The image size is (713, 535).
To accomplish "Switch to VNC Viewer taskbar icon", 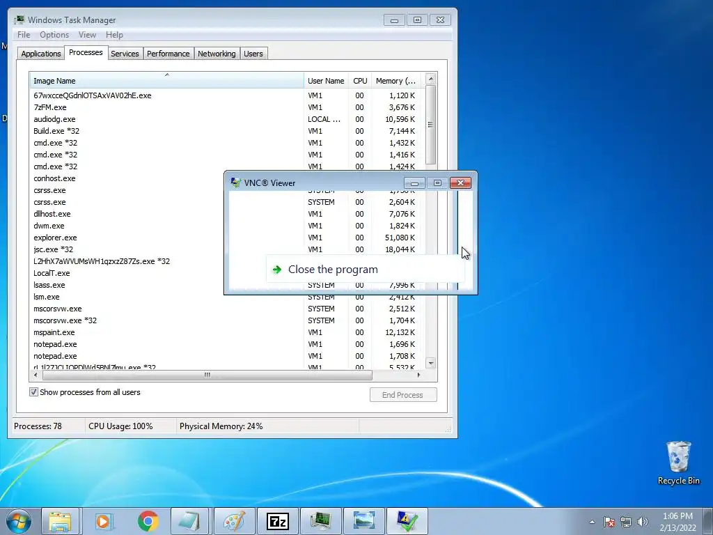I will pyautogui.click(x=407, y=521).
